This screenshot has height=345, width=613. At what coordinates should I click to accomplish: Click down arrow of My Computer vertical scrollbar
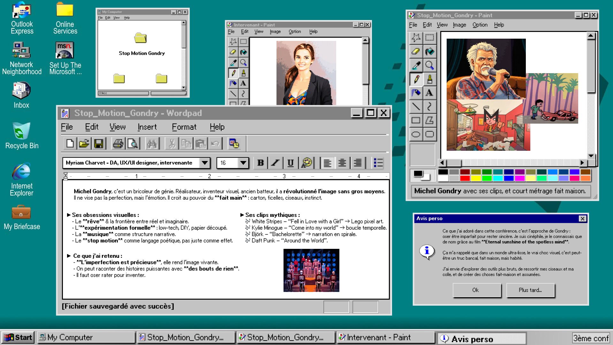(184, 88)
